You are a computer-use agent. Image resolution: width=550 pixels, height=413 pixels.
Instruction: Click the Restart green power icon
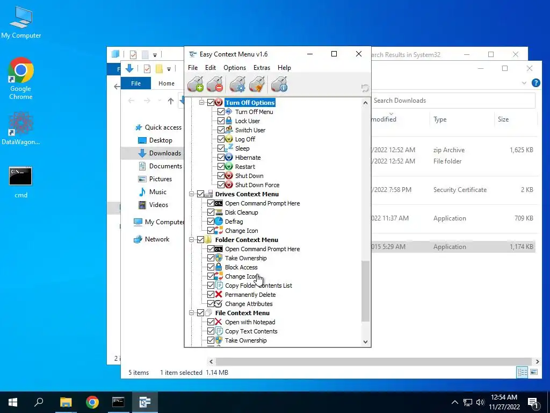(x=229, y=167)
